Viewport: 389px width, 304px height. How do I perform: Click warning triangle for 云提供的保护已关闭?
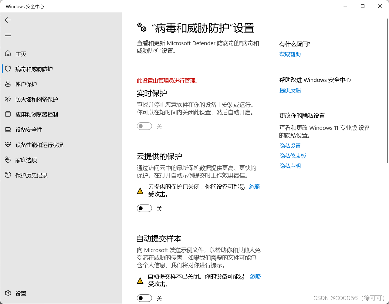click(140, 191)
